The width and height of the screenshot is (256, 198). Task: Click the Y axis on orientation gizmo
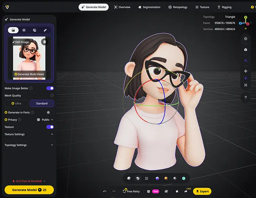pyautogui.click(x=245, y=17)
